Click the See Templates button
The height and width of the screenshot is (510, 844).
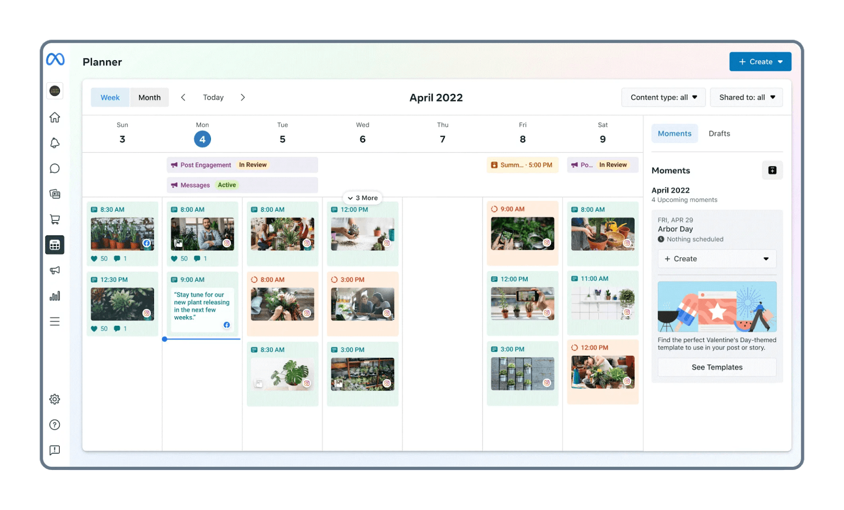(x=716, y=367)
